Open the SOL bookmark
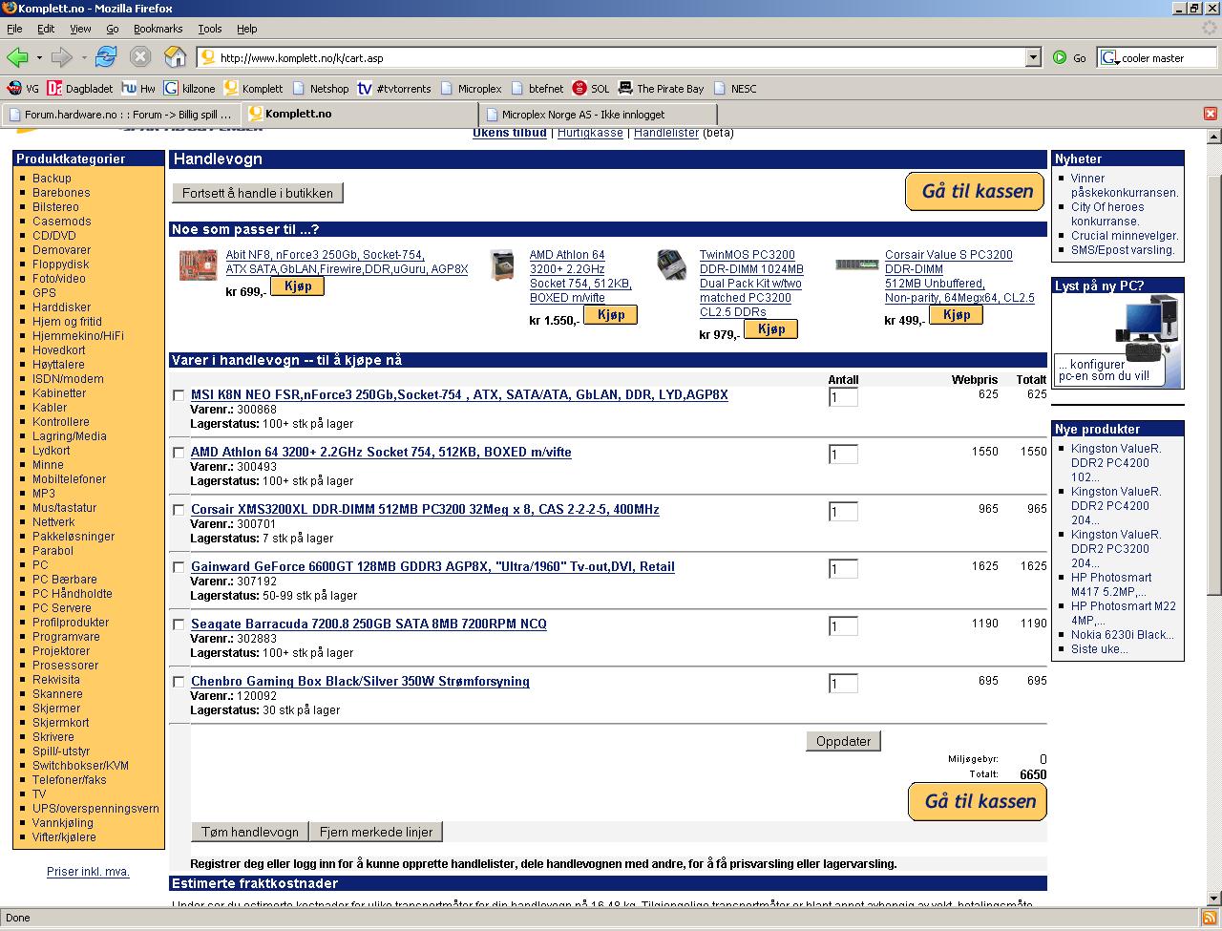Image resolution: width=1222 pixels, height=931 pixels. coord(591,89)
